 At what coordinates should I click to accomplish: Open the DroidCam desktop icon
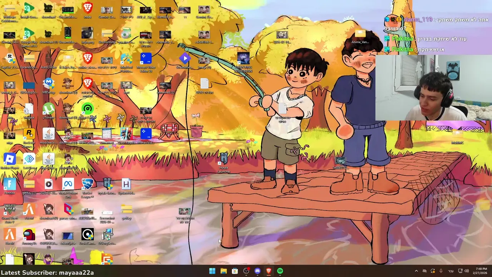pos(88,237)
